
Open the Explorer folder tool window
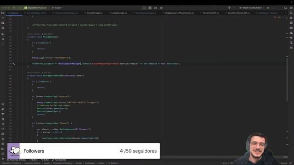[3, 13]
